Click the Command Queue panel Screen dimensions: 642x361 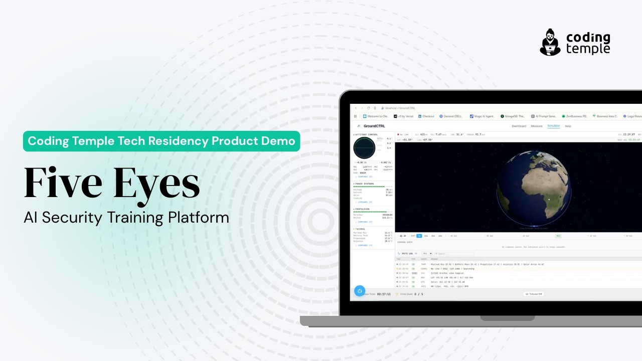click(x=519, y=245)
